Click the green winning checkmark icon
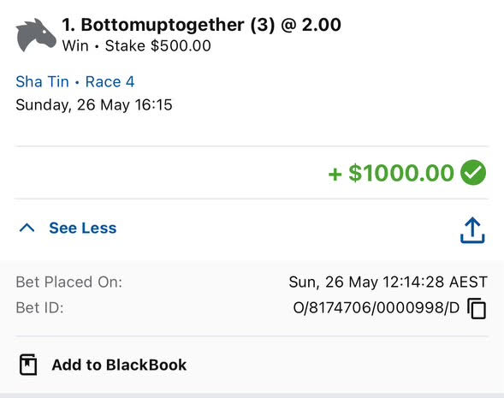The width and height of the screenshot is (504, 398). pyautogui.click(x=473, y=173)
